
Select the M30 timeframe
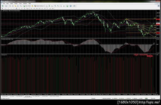point(39,9)
